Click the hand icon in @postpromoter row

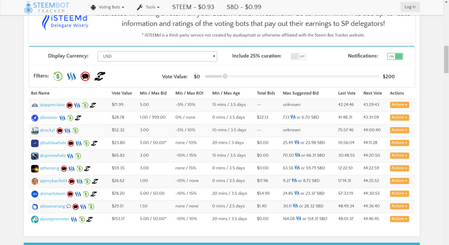(x=89, y=219)
